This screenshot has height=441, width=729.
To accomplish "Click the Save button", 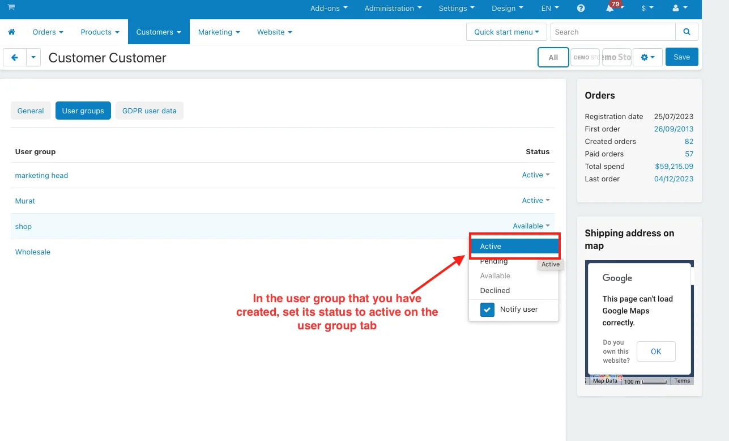I will click(682, 57).
